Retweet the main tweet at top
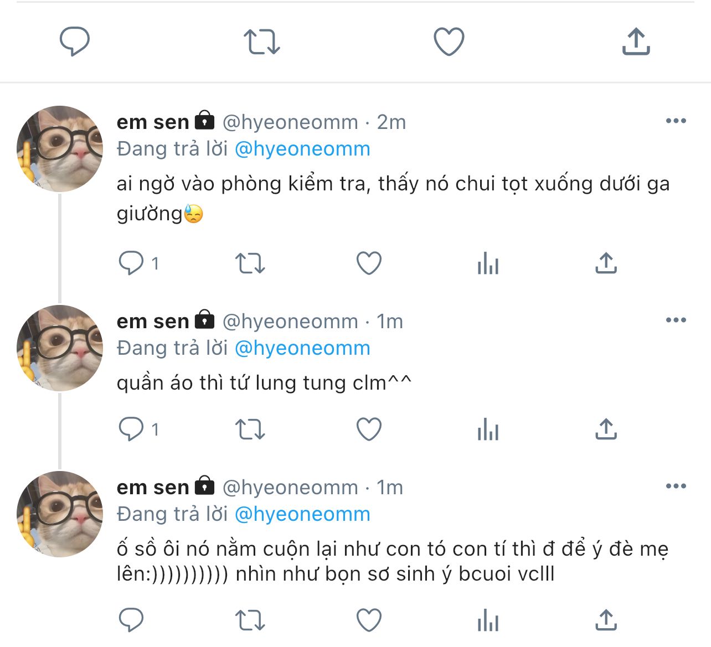 262,42
